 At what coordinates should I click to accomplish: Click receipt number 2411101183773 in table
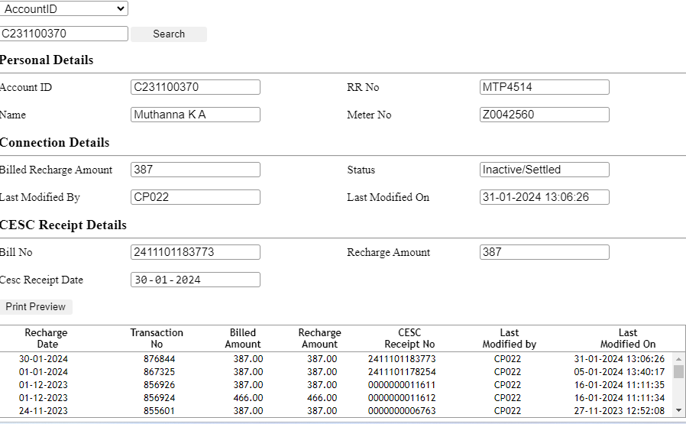[x=402, y=359]
